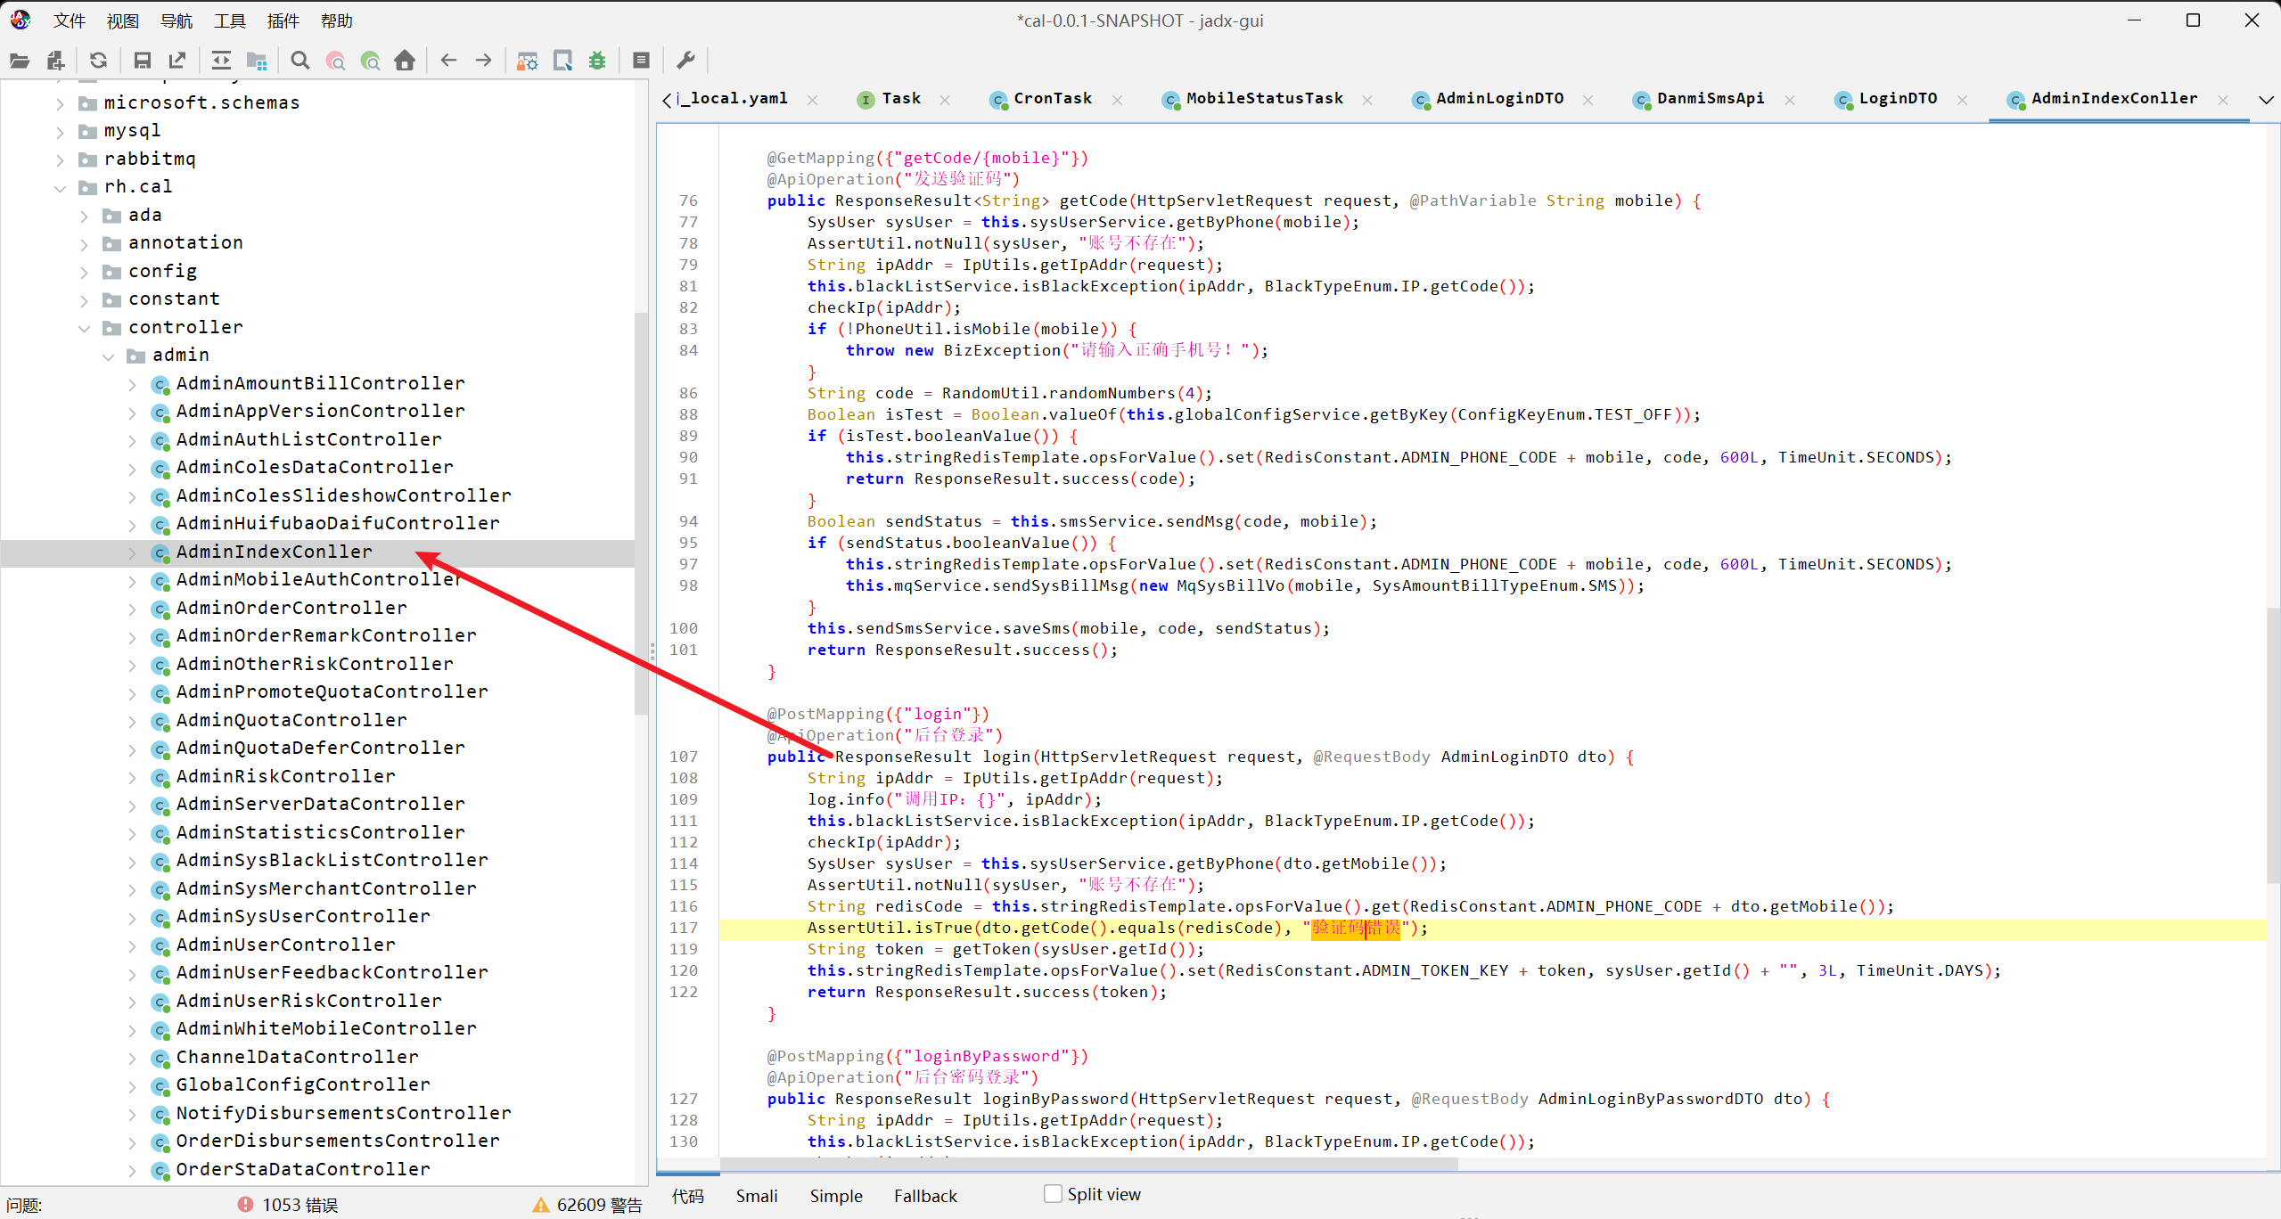Click the save project floppy icon
This screenshot has width=2281, height=1219.
[142, 61]
